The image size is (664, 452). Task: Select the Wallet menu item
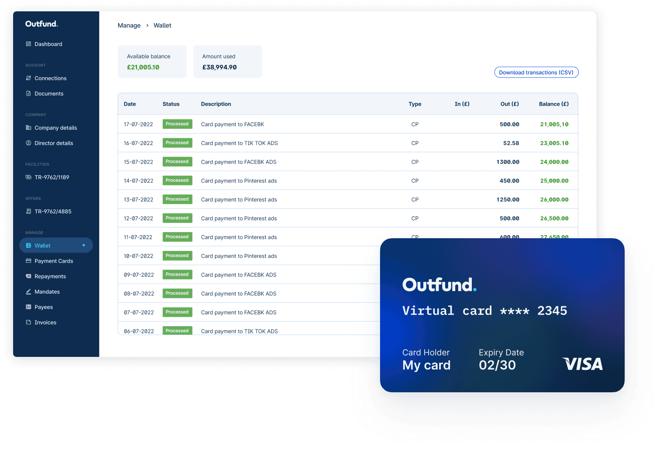[x=56, y=245]
